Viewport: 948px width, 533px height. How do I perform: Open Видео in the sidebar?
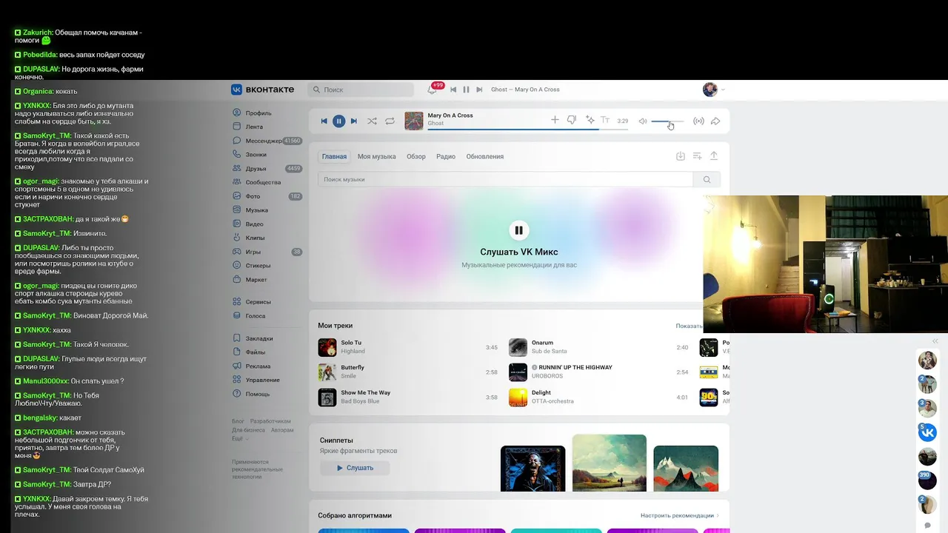254,224
